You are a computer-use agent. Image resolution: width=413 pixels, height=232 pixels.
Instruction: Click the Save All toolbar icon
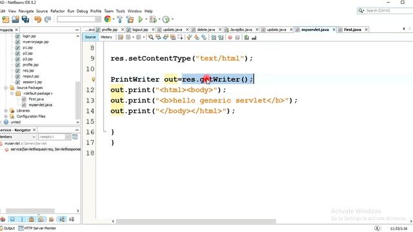coord(26,19)
